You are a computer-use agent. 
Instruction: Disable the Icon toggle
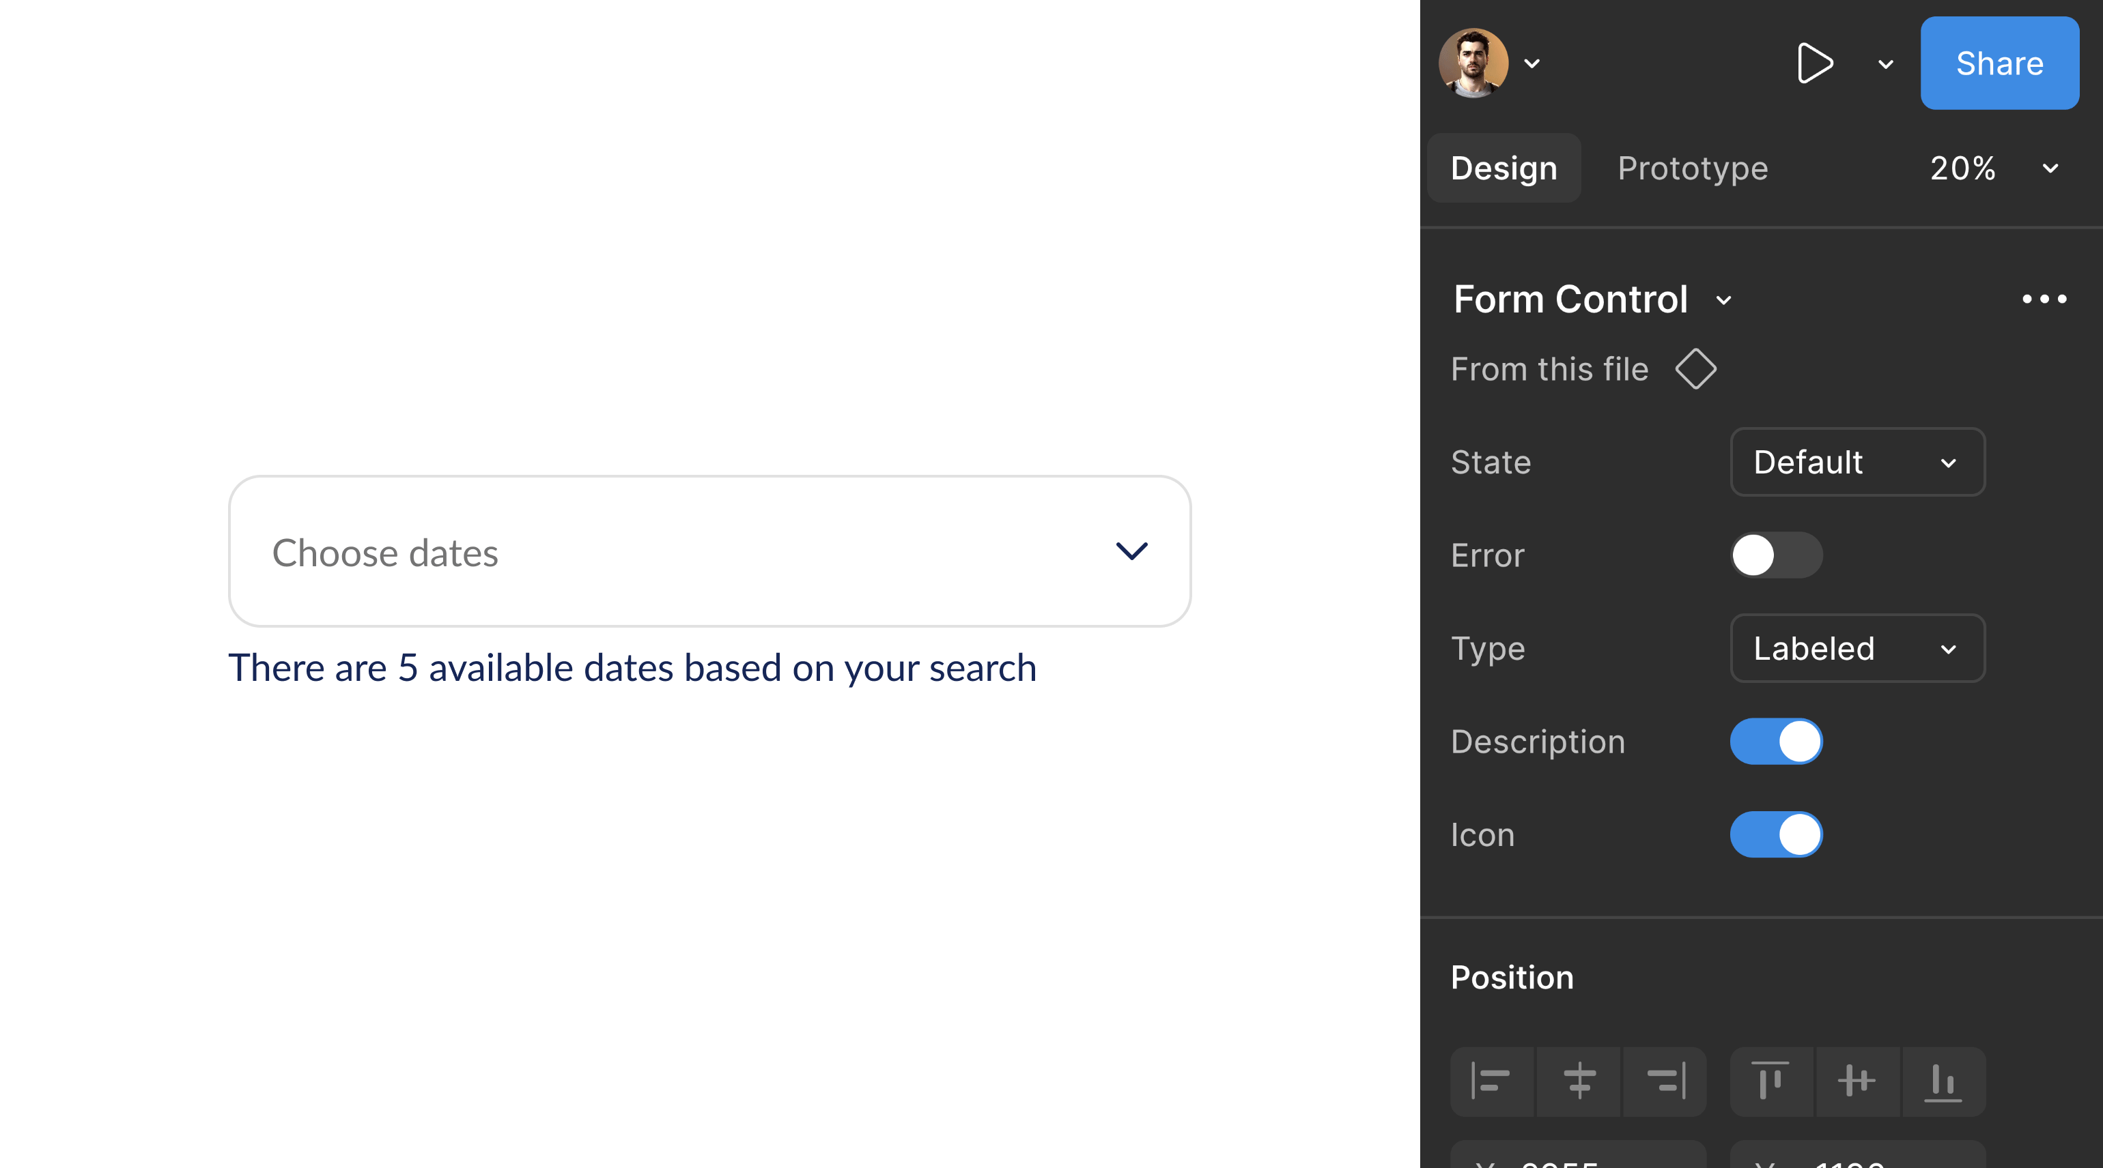click(x=1776, y=834)
